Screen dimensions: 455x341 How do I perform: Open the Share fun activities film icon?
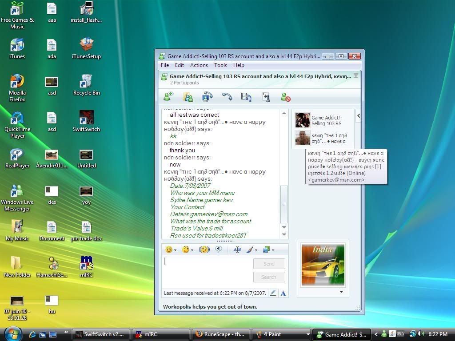coord(246,97)
